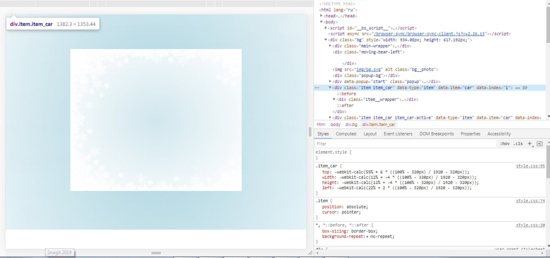Toggle the .cls class editor button

point(518,144)
